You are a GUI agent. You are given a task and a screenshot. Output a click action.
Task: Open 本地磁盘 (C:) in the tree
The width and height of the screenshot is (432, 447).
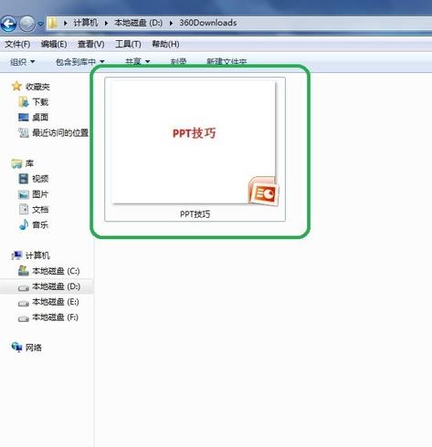click(x=56, y=271)
